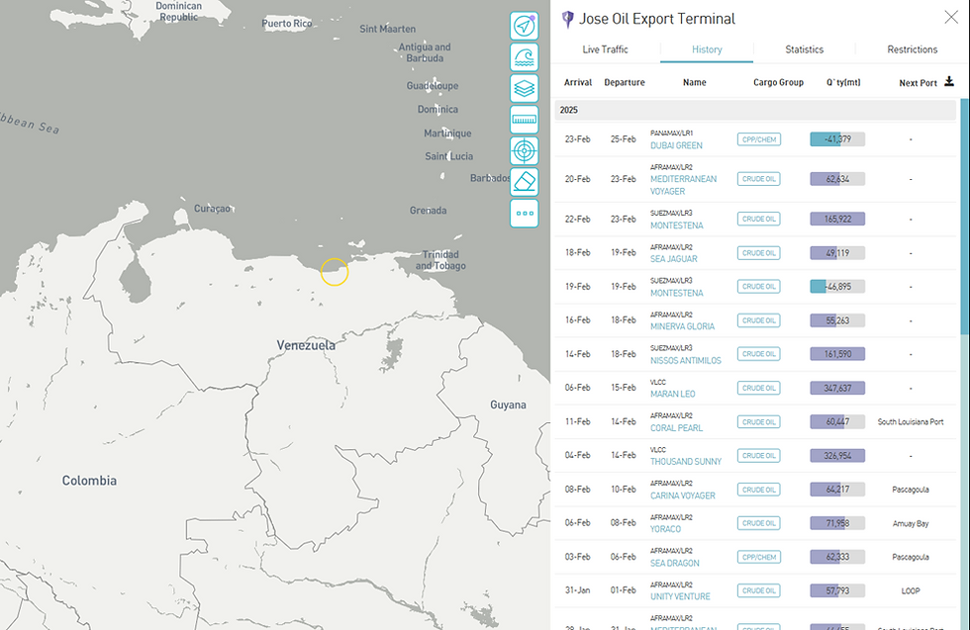Open the more options icon below the eraser
Screen dimensions: 970x630
pyautogui.click(x=524, y=214)
